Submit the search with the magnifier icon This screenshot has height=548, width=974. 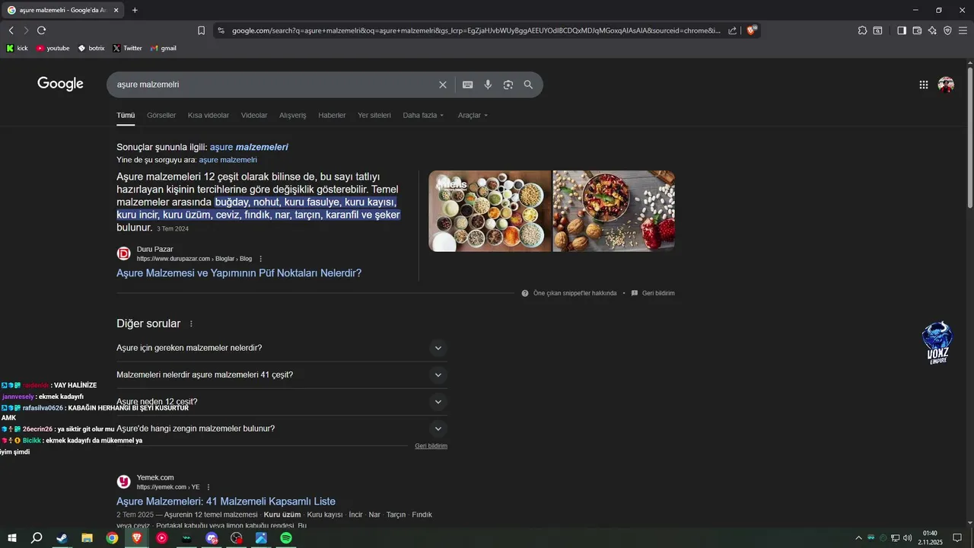pyautogui.click(x=528, y=84)
